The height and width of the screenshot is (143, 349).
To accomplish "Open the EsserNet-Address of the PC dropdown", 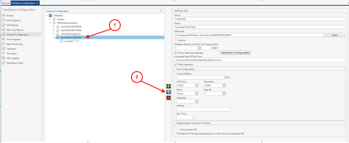I will click(199, 48).
